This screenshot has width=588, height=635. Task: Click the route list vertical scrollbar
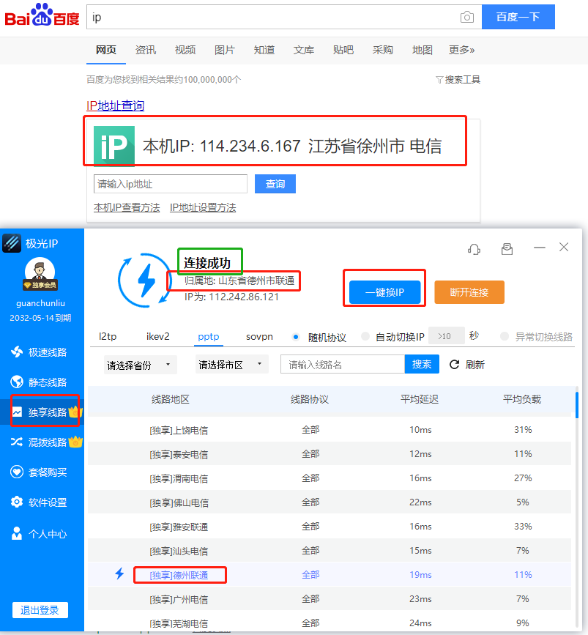[x=577, y=405]
